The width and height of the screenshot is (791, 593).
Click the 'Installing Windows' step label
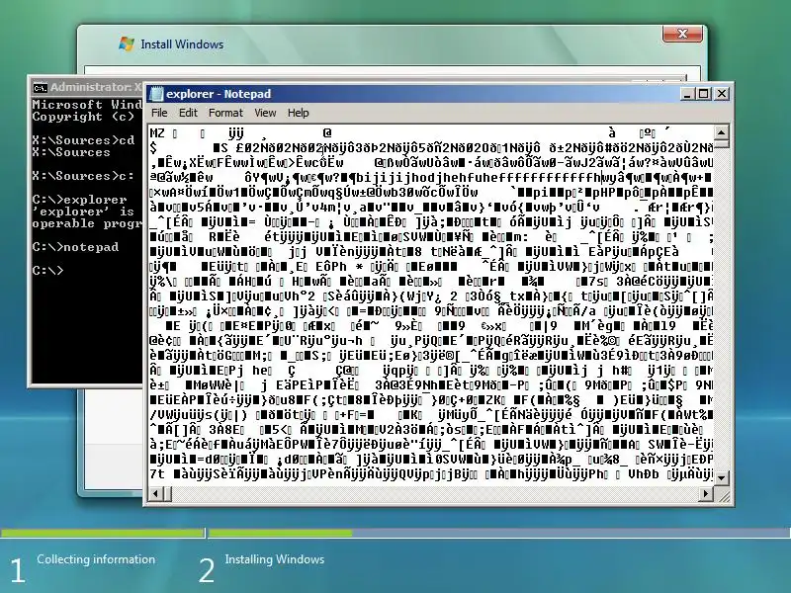click(x=275, y=559)
